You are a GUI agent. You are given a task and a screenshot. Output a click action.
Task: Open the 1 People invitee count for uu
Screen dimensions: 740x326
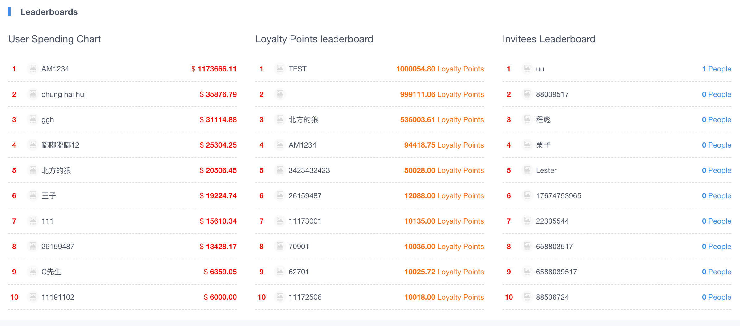pos(716,69)
